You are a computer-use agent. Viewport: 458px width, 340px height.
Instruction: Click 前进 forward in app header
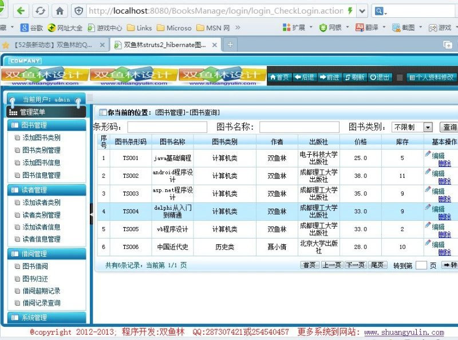330,77
